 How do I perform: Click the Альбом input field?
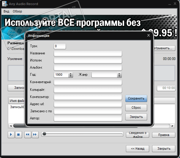click(88, 68)
